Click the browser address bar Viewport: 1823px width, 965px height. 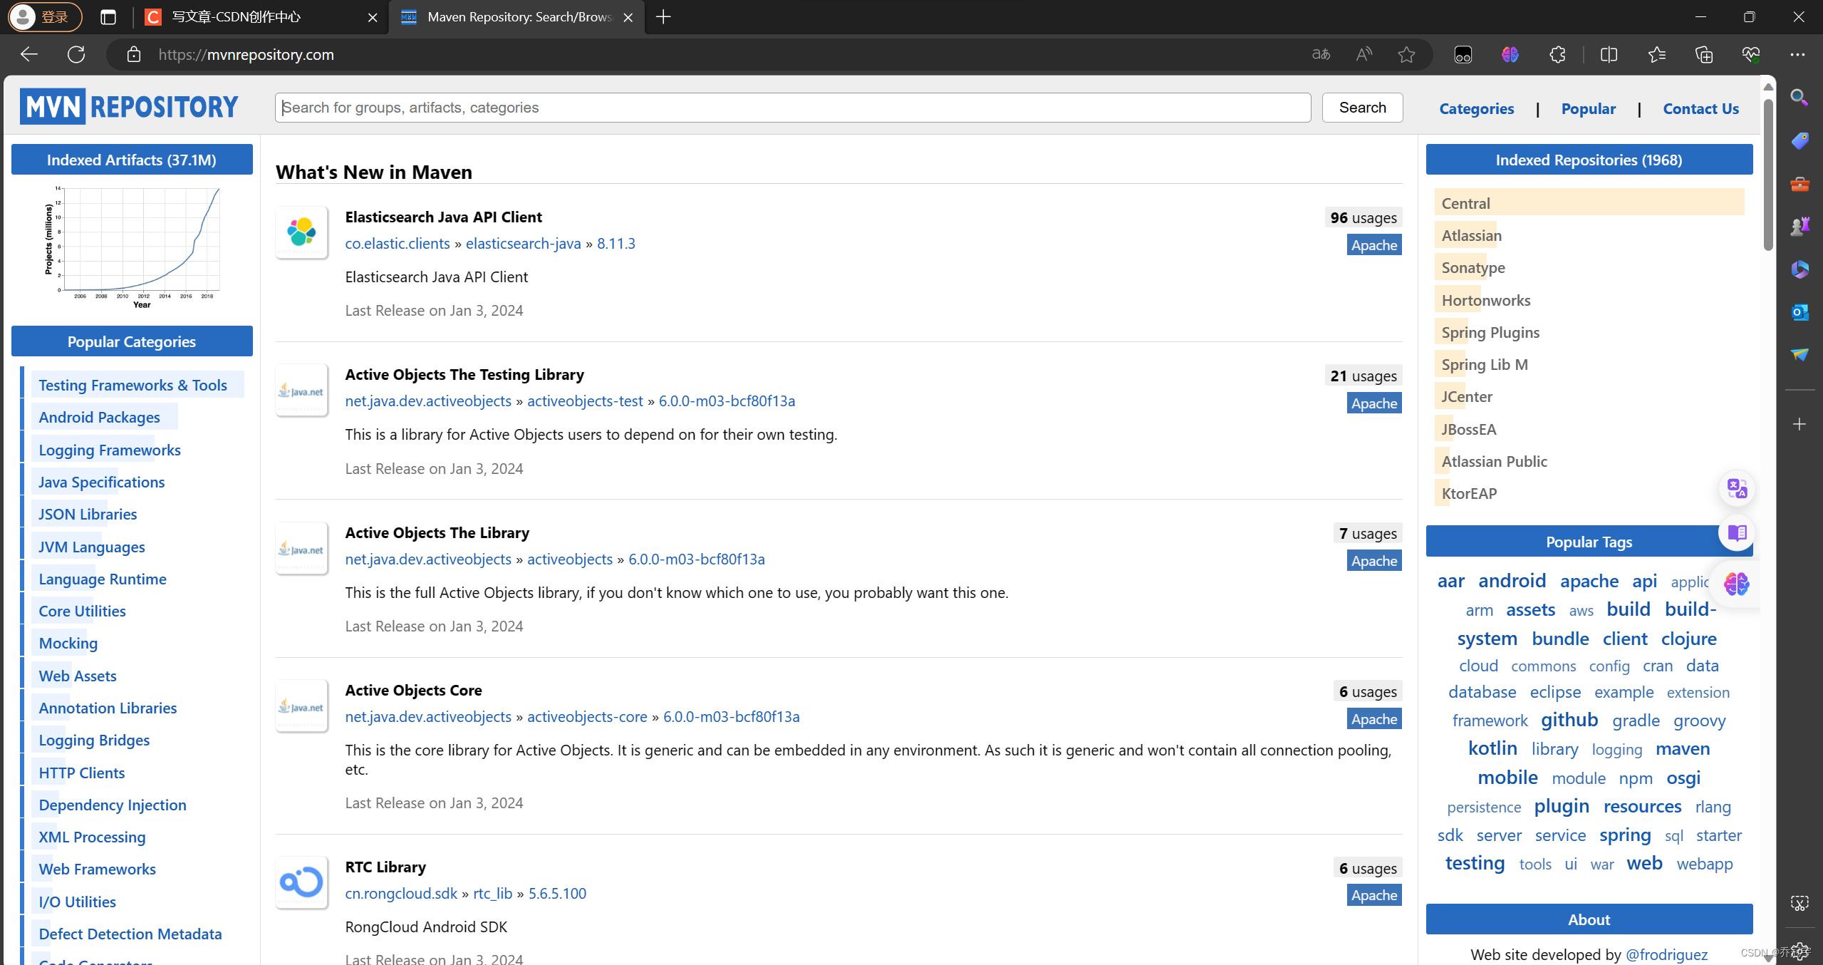pyautogui.click(x=712, y=54)
